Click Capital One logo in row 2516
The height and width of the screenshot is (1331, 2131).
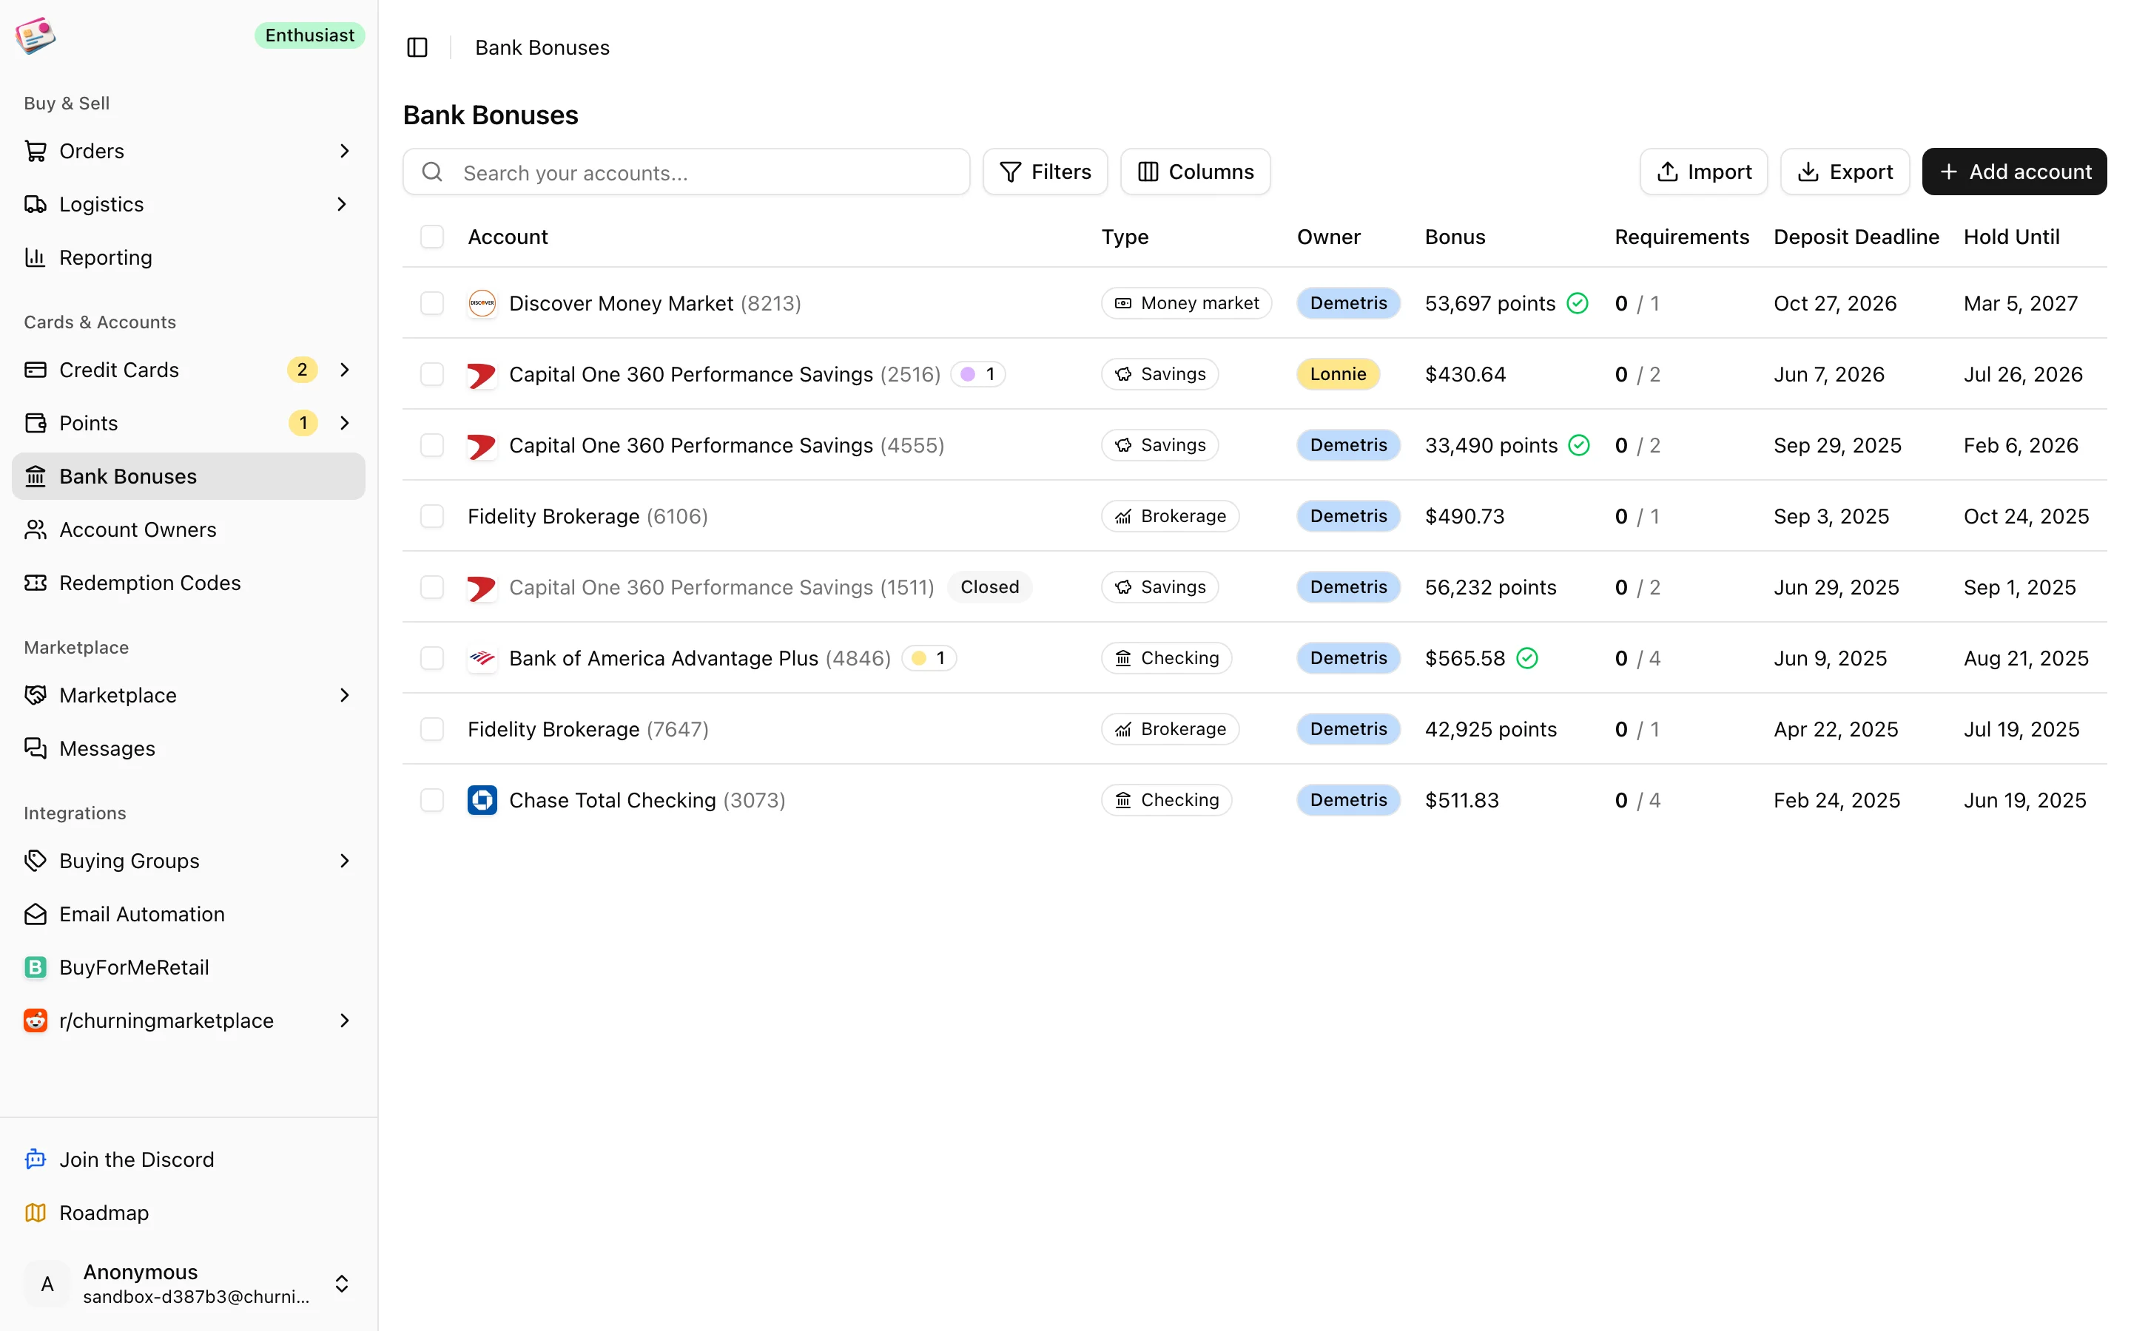click(x=482, y=374)
